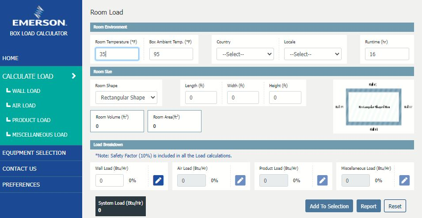422x218 pixels.
Task: Go to Home in the sidebar
Action: (x=11, y=58)
